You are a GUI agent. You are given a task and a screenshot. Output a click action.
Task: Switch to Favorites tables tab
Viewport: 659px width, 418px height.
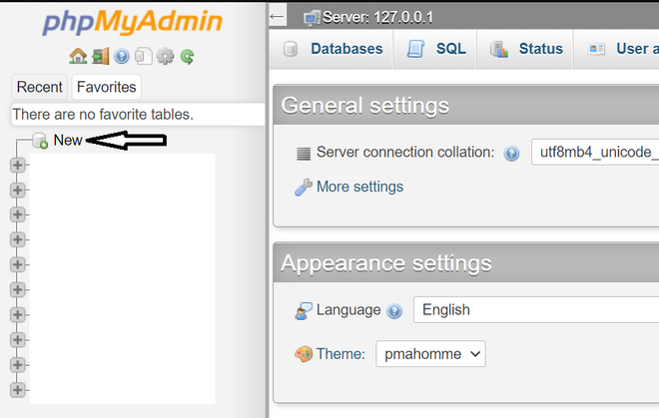[106, 87]
